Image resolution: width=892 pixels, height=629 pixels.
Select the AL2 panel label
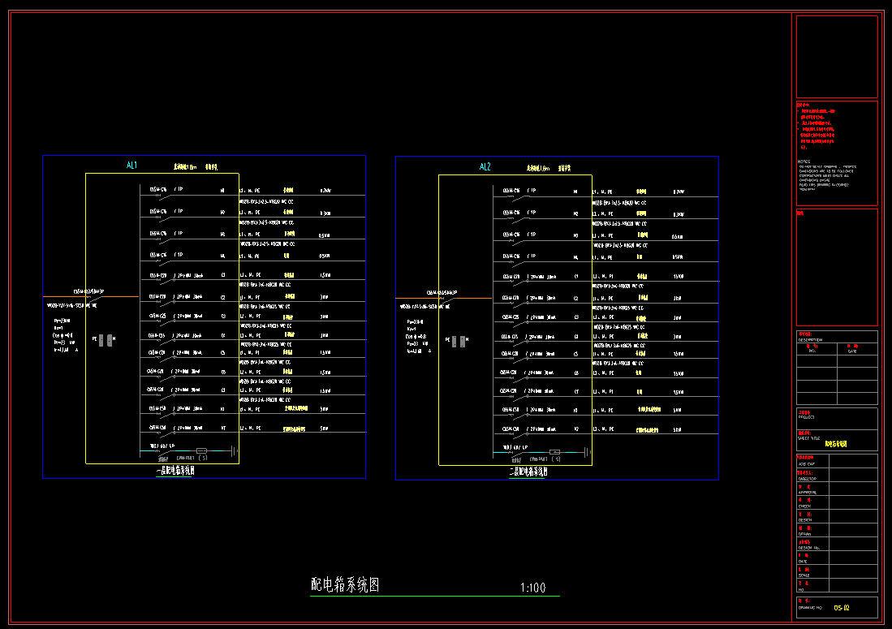coord(485,166)
